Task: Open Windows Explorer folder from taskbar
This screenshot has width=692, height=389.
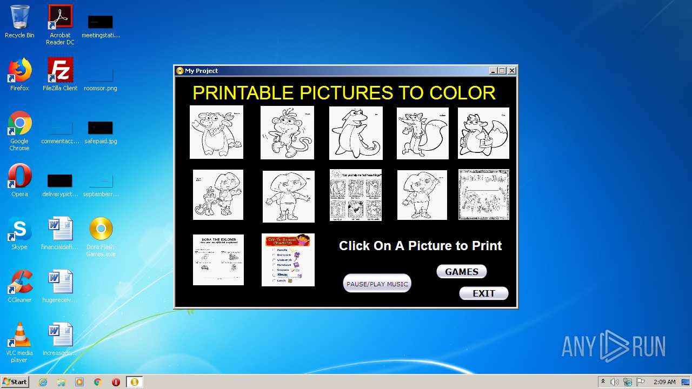Action: [x=61, y=381]
